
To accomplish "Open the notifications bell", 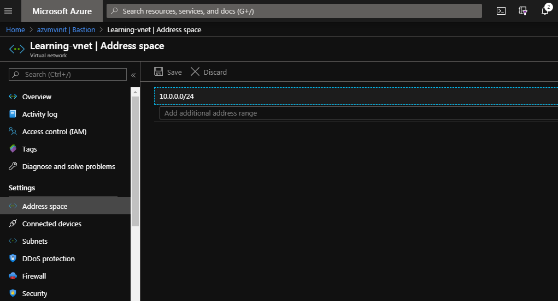I will [545, 11].
